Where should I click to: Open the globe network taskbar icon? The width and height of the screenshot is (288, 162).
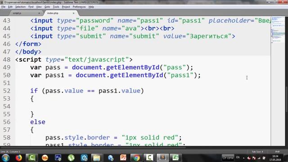(x=110, y=158)
